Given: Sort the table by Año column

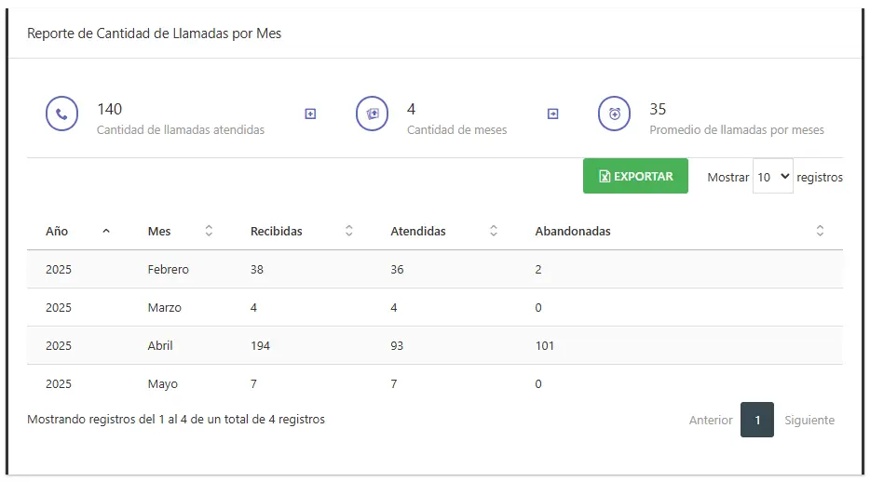Looking at the screenshot, I should tap(77, 231).
